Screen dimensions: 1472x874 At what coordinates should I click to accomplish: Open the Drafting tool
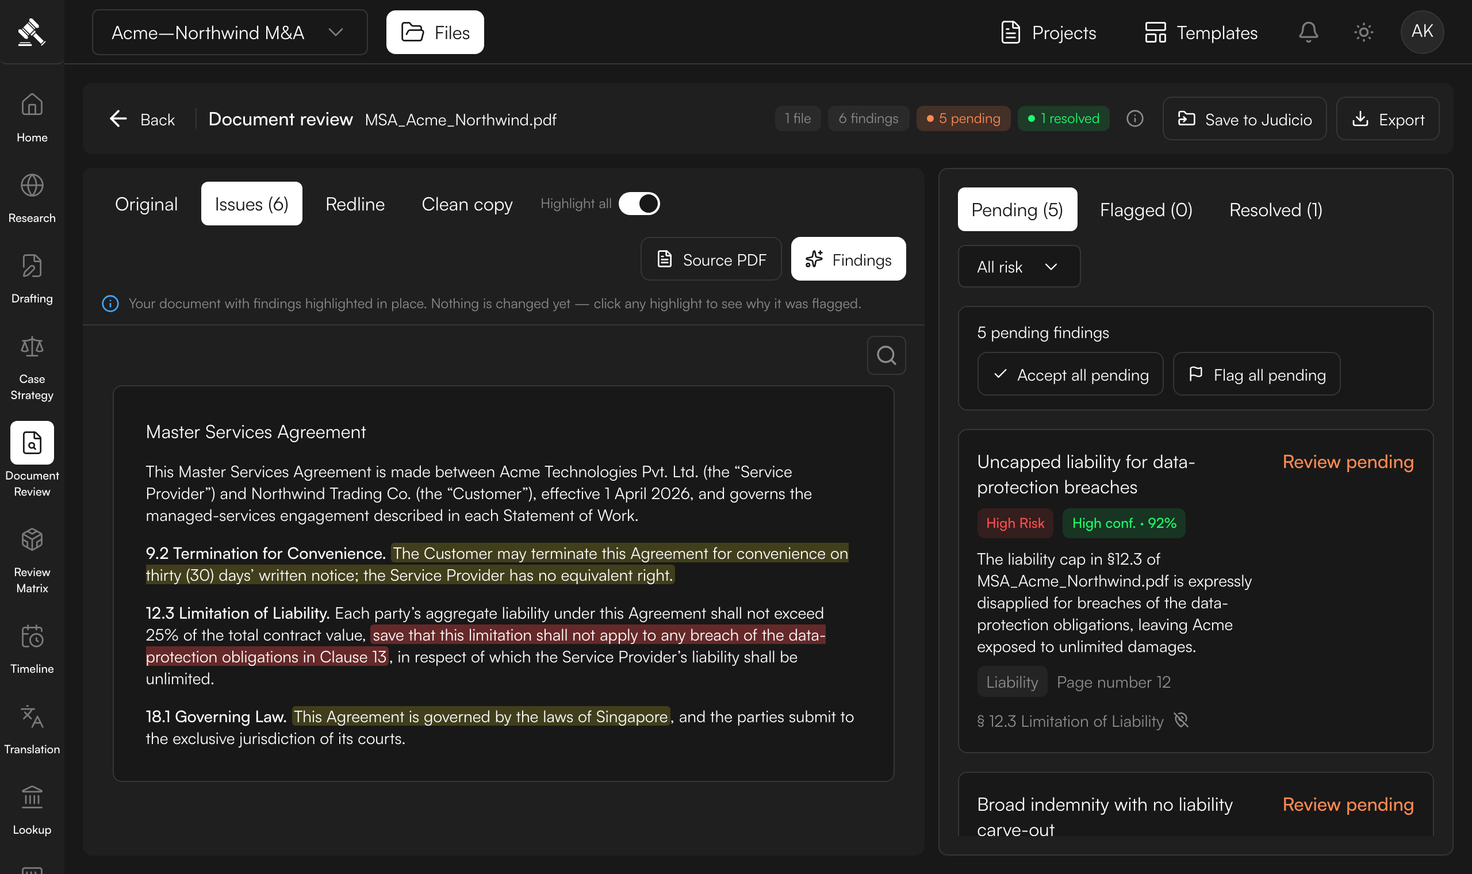pos(32,279)
